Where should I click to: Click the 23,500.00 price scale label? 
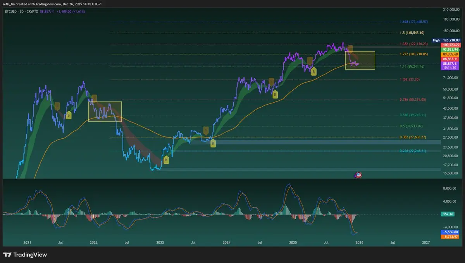451,147
